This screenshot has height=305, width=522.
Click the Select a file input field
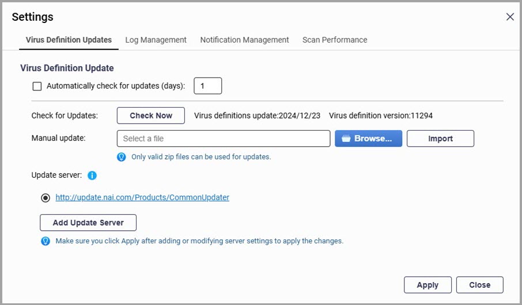(224, 138)
